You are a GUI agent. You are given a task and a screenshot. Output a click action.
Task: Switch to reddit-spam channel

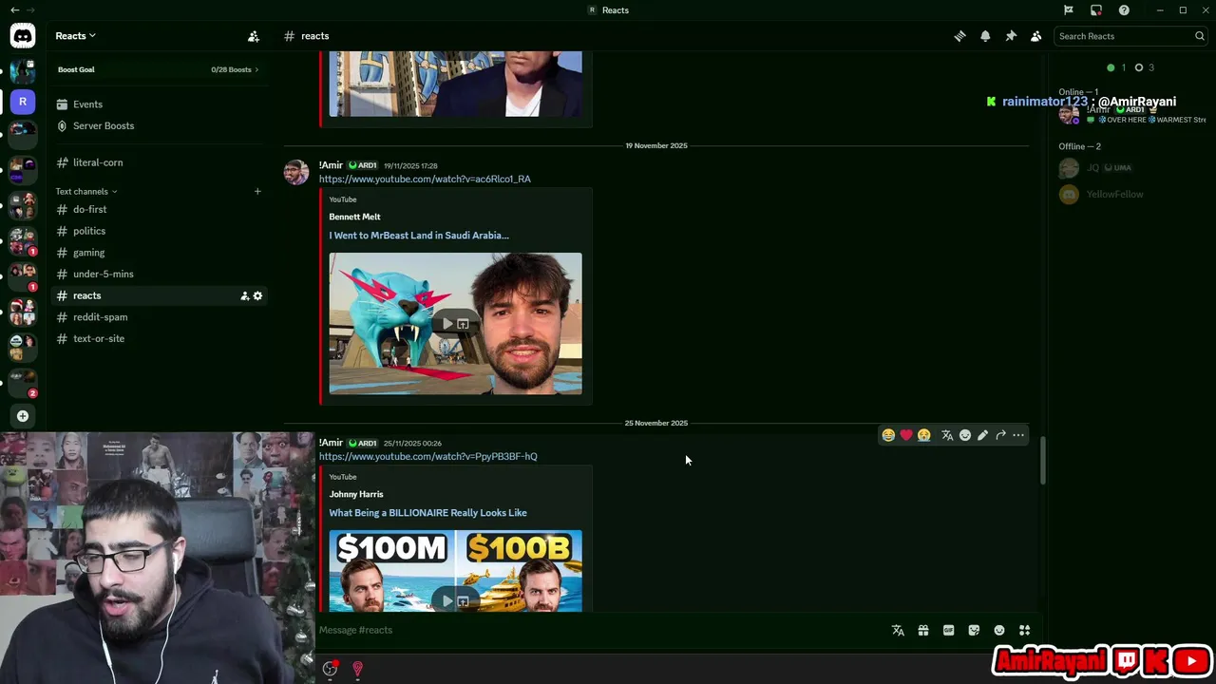[158, 317]
